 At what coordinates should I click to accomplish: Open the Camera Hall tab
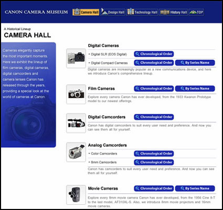(x=86, y=12)
